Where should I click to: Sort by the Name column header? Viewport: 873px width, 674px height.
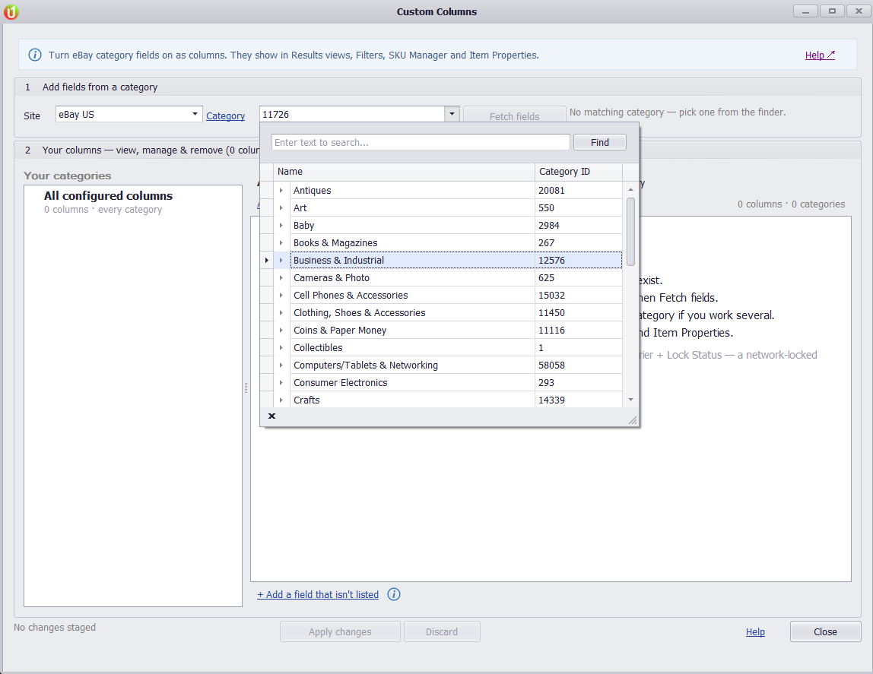[x=405, y=172]
